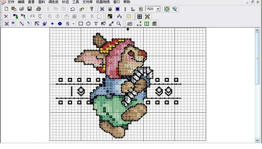Open the 150% zoom dropdown
The width and height of the screenshot is (262, 149).
pyautogui.click(x=158, y=9)
